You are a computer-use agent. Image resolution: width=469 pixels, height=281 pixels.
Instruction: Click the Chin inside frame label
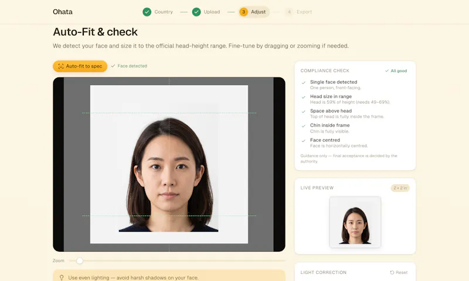[x=329, y=125]
